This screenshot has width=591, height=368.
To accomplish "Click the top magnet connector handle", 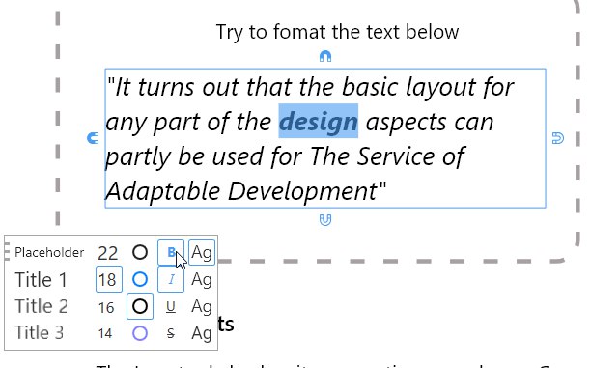I will [325, 56].
